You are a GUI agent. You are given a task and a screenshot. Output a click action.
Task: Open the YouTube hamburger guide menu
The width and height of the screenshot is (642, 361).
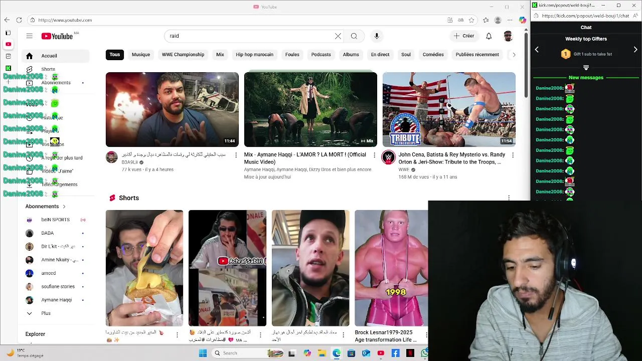click(30, 36)
